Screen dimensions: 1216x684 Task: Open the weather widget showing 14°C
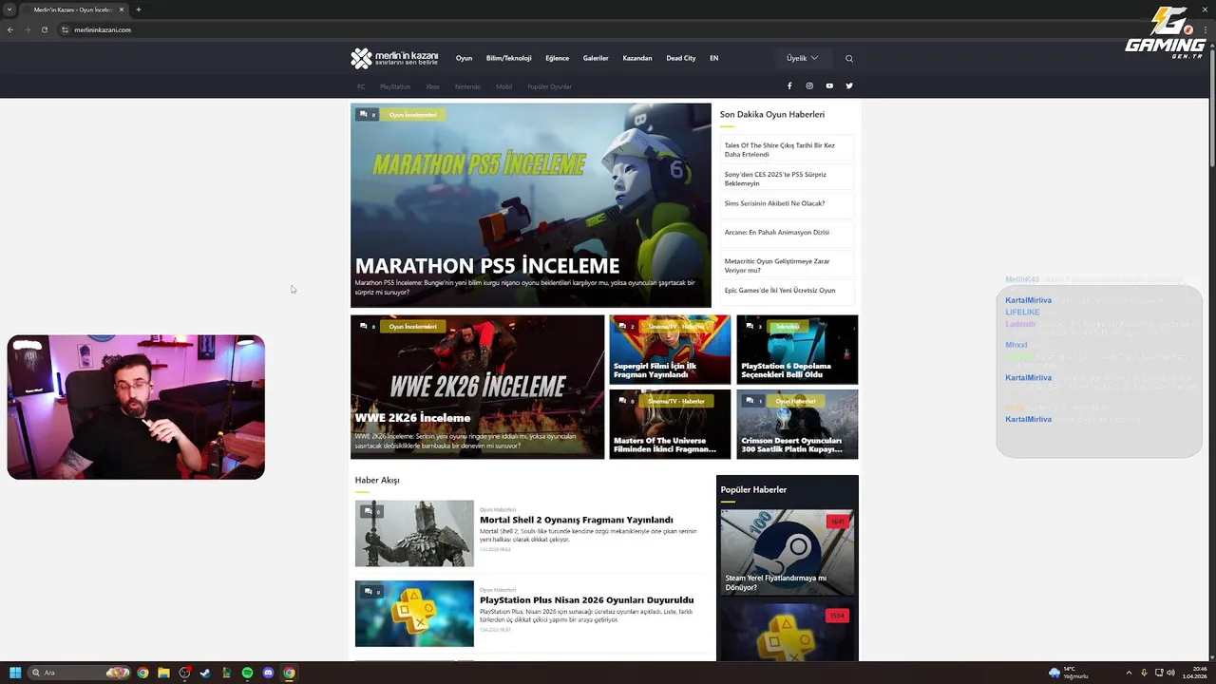pos(1069,673)
